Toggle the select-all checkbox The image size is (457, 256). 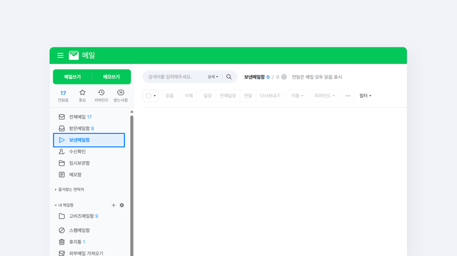(149, 96)
